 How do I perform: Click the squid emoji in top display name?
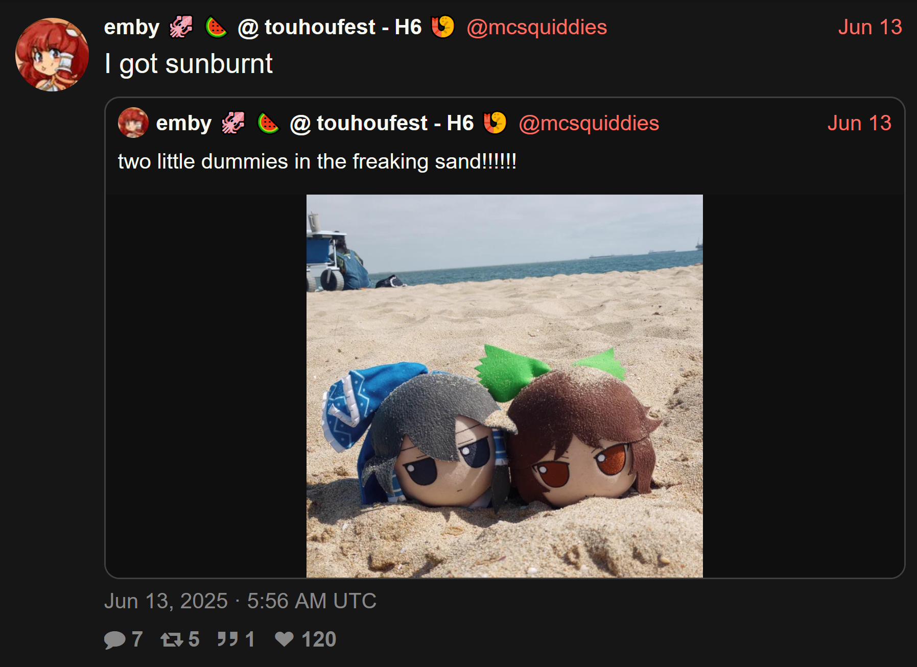181,27
